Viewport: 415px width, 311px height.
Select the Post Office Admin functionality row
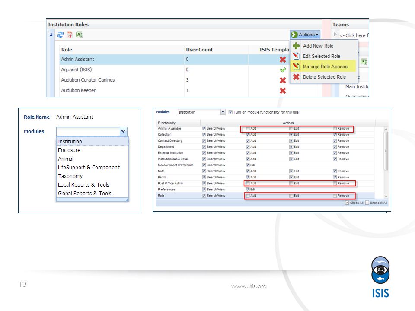[x=265, y=183]
